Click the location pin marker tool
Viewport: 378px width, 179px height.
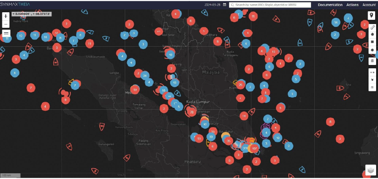click(371, 16)
